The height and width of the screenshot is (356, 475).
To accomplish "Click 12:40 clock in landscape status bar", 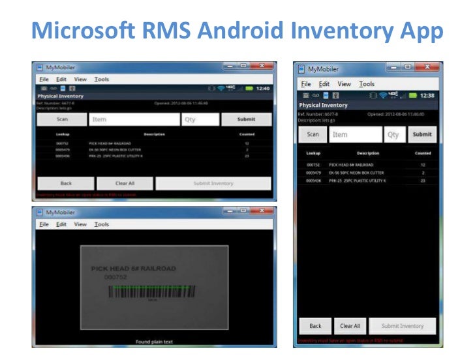I will pyautogui.click(x=263, y=89).
